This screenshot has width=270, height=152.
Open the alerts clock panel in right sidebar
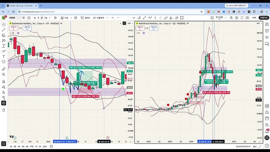click(x=267, y=31)
